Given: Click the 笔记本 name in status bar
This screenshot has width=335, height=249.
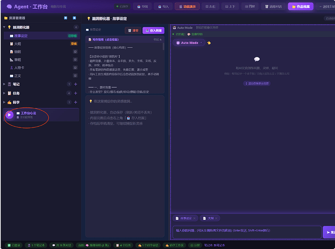Looking at the screenshot, I should pos(214,246).
